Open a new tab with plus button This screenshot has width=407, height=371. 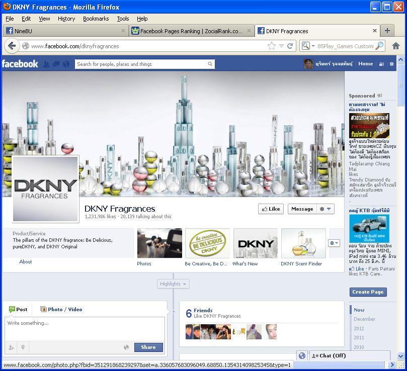point(387,31)
